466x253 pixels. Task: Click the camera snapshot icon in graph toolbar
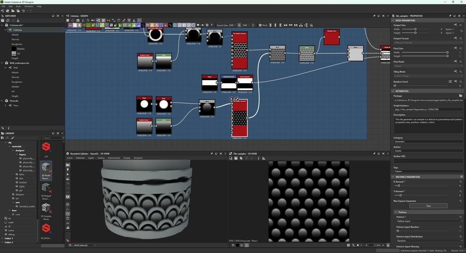(78, 20)
